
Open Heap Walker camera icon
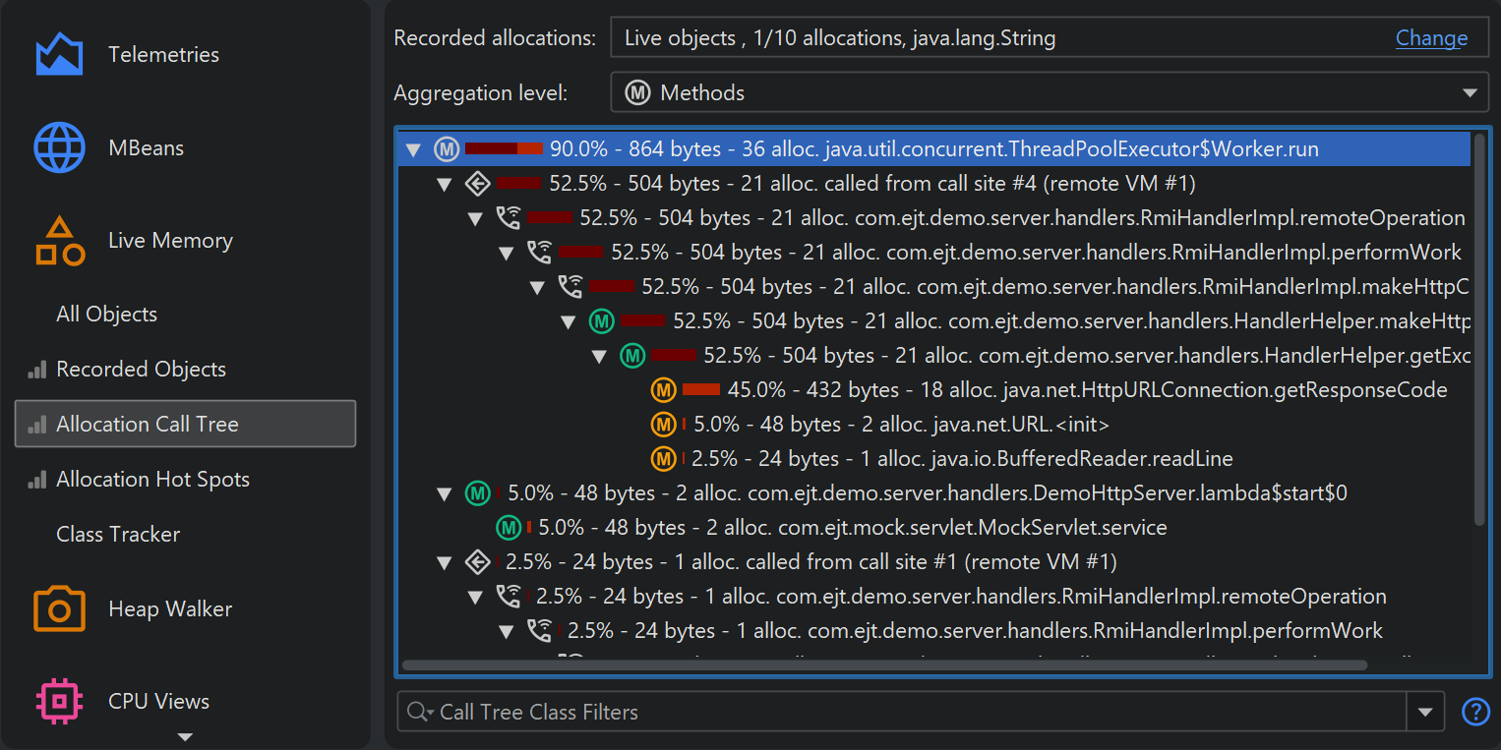coord(59,609)
